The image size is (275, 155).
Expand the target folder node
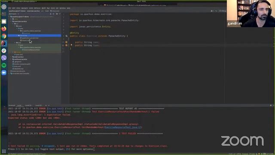point(13,52)
